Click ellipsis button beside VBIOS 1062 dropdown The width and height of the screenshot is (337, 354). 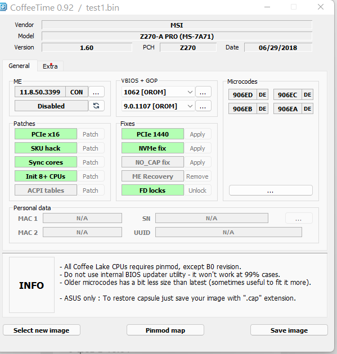click(203, 92)
